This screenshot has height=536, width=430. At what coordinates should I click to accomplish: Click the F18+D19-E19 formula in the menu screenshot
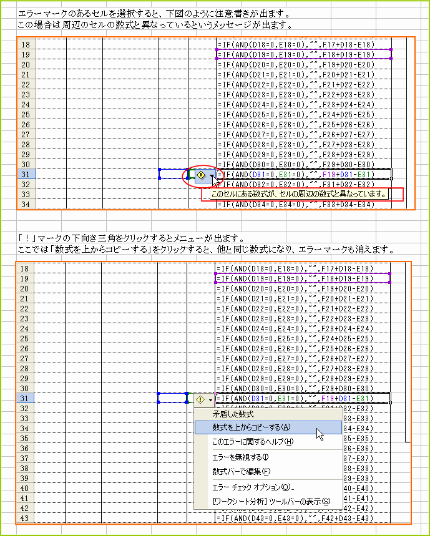[303, 278]
